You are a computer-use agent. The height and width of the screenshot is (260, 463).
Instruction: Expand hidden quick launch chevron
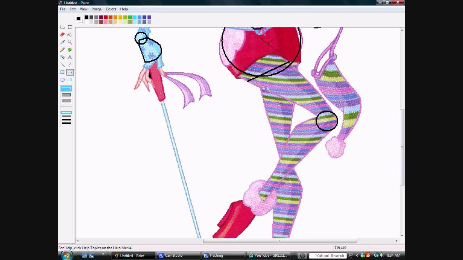tap(103, 254)
